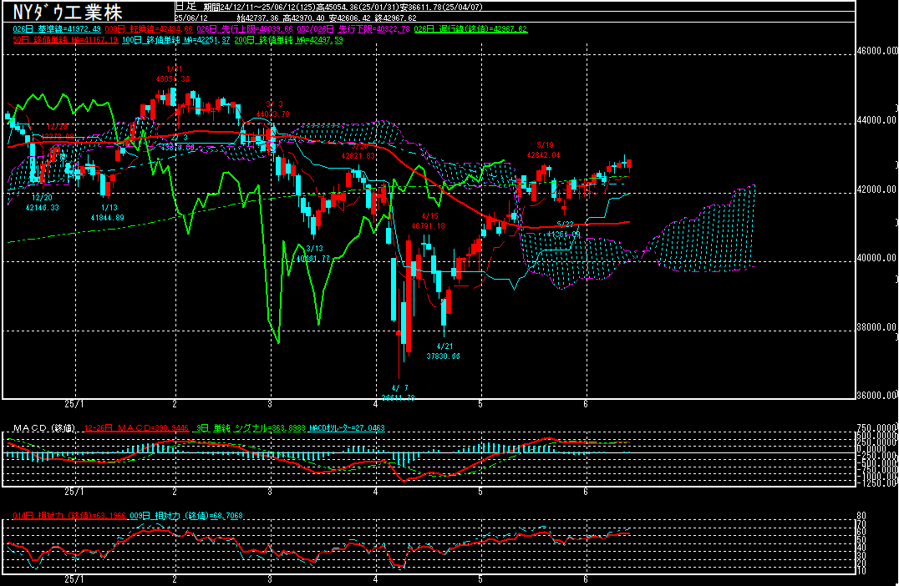This screenshot has height=586, width=899.
Task: Click the 12/20 42146.33 low label
Action: pyautogui.click(x=42, y=202)
